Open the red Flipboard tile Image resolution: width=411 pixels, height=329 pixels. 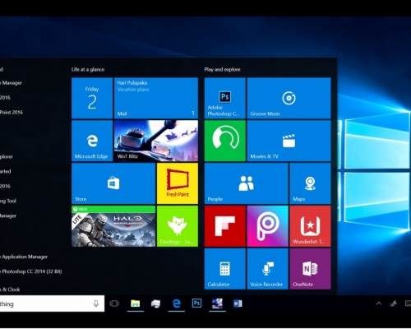pyautogui.click(x=225, y=226)
